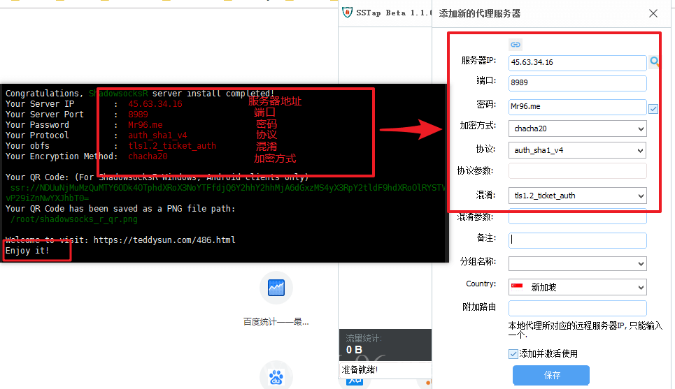Click the Singapore flag in Country field

(517, 287)
